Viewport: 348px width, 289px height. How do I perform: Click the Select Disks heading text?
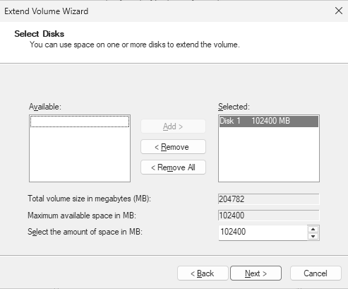click(x=40, y=34)
